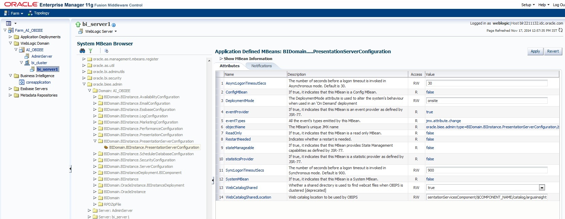Click the Revert button
This screenshot has width=565, height=219.
553,51
